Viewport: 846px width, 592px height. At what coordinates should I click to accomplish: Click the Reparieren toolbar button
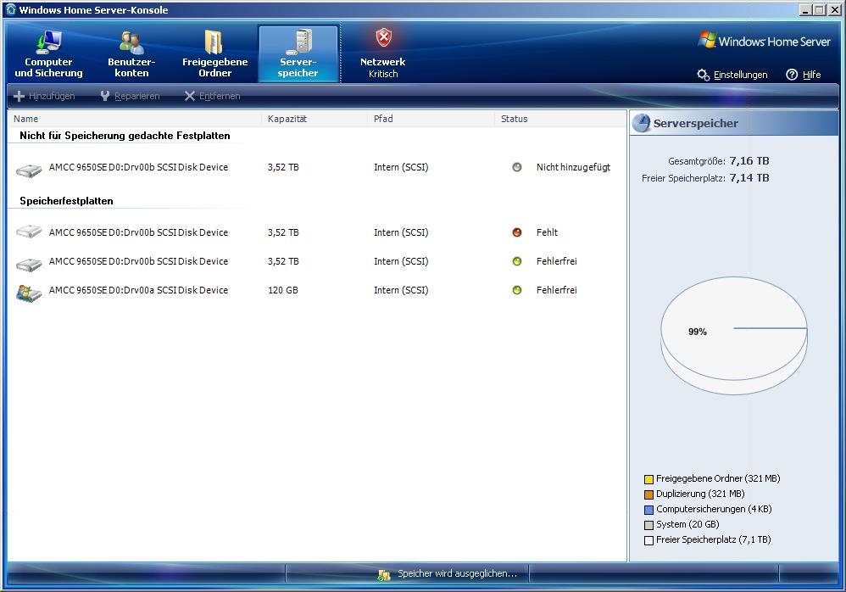[x=130, y=96]
